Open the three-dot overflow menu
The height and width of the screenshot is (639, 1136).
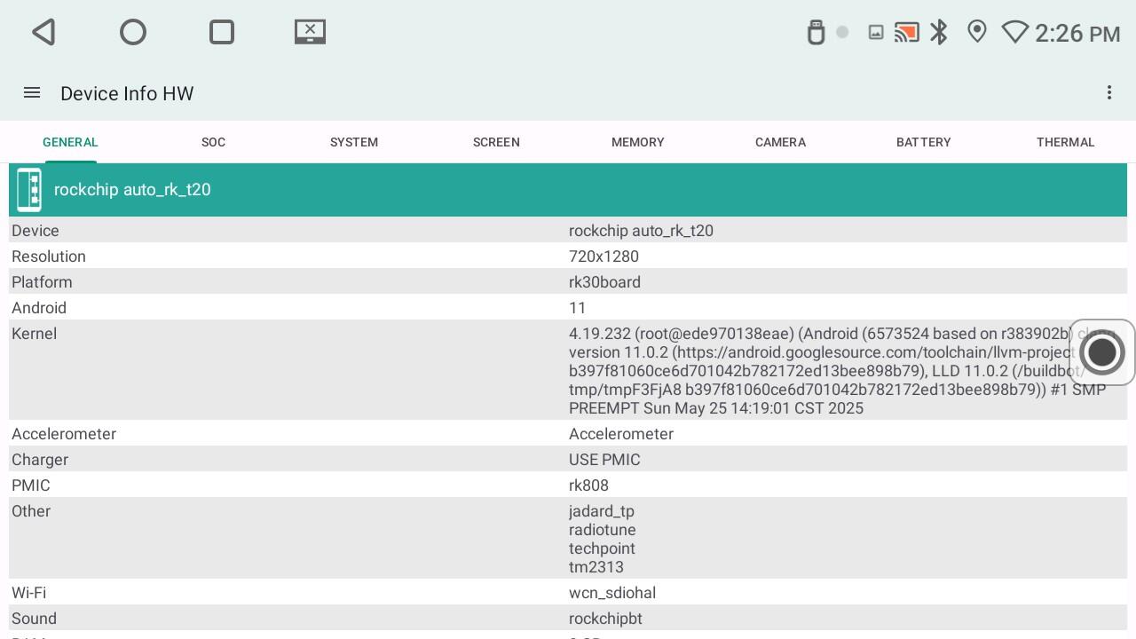click(1108, 93)
